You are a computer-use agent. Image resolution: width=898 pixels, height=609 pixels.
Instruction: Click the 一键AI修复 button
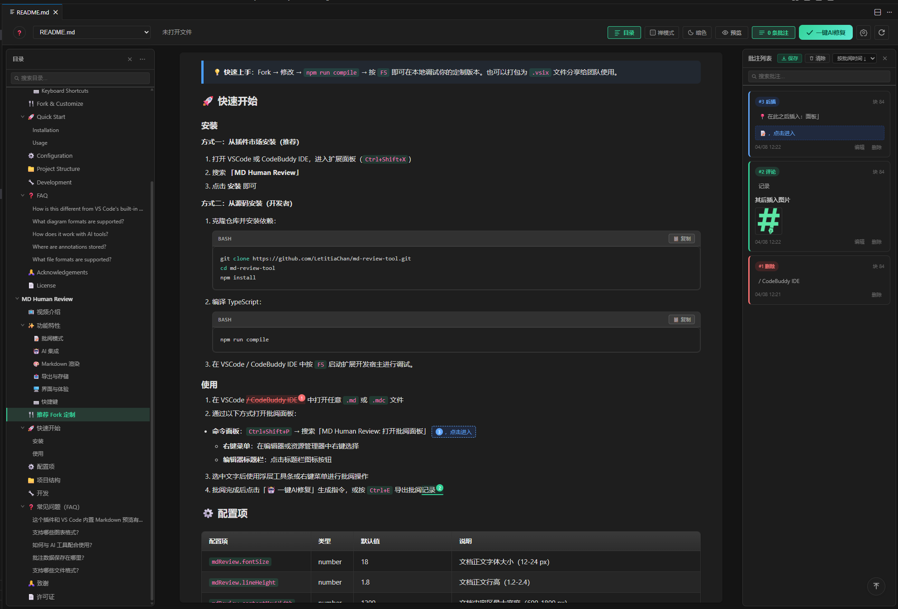point(826,33)
